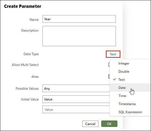Click inside the Description text area
Viewport: 151px width, 131px height.
click(79, 36)
